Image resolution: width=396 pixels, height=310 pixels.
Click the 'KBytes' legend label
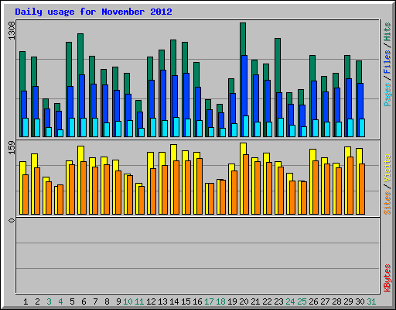pos(387,278)
